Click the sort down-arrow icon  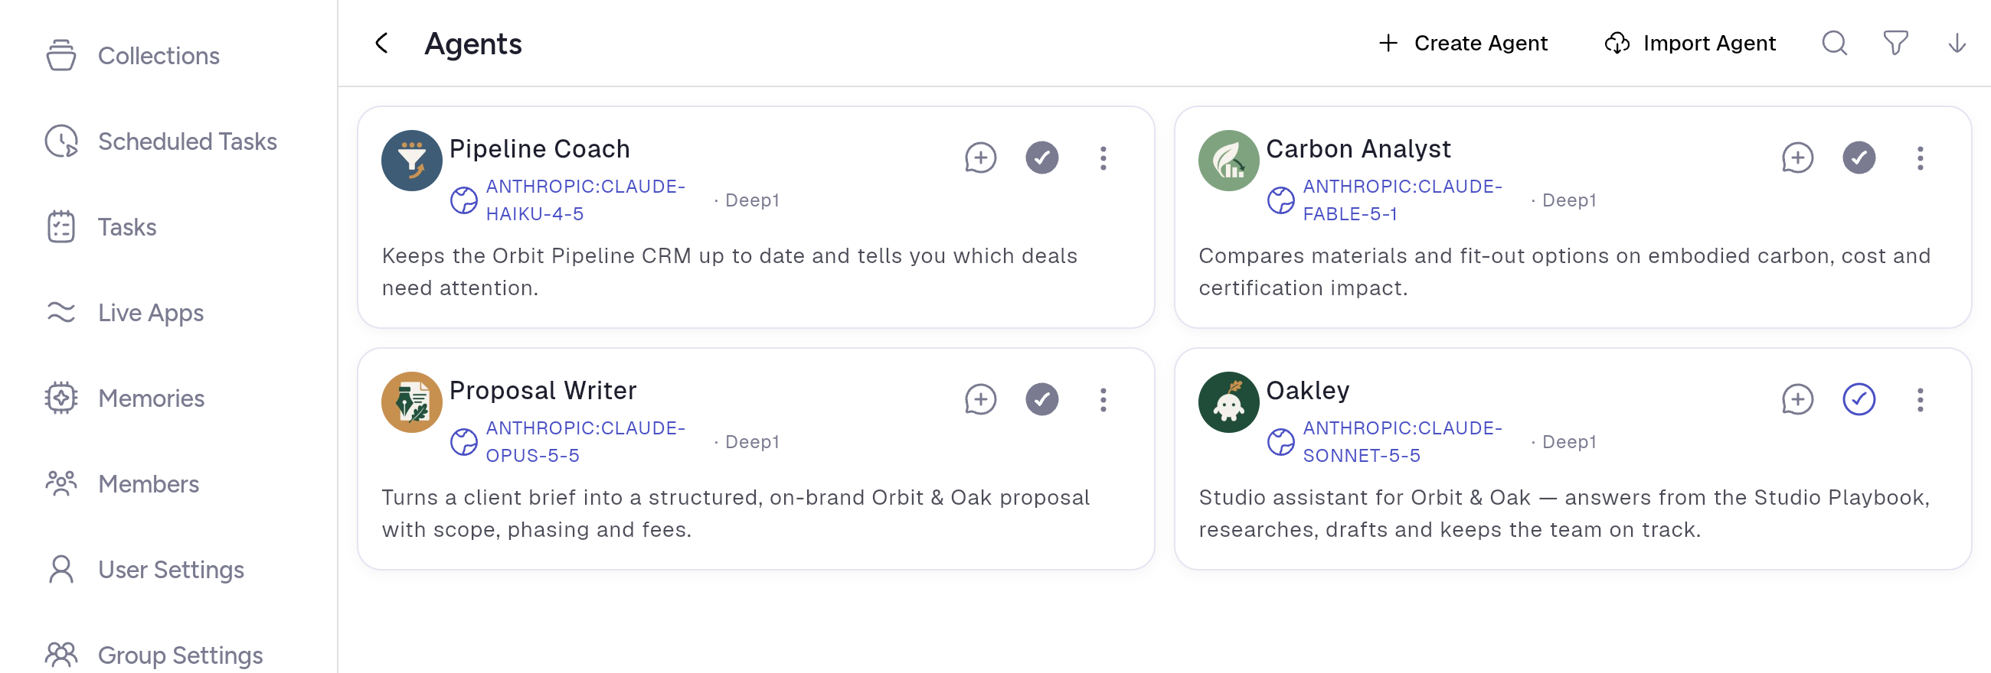click(1957, 44)
